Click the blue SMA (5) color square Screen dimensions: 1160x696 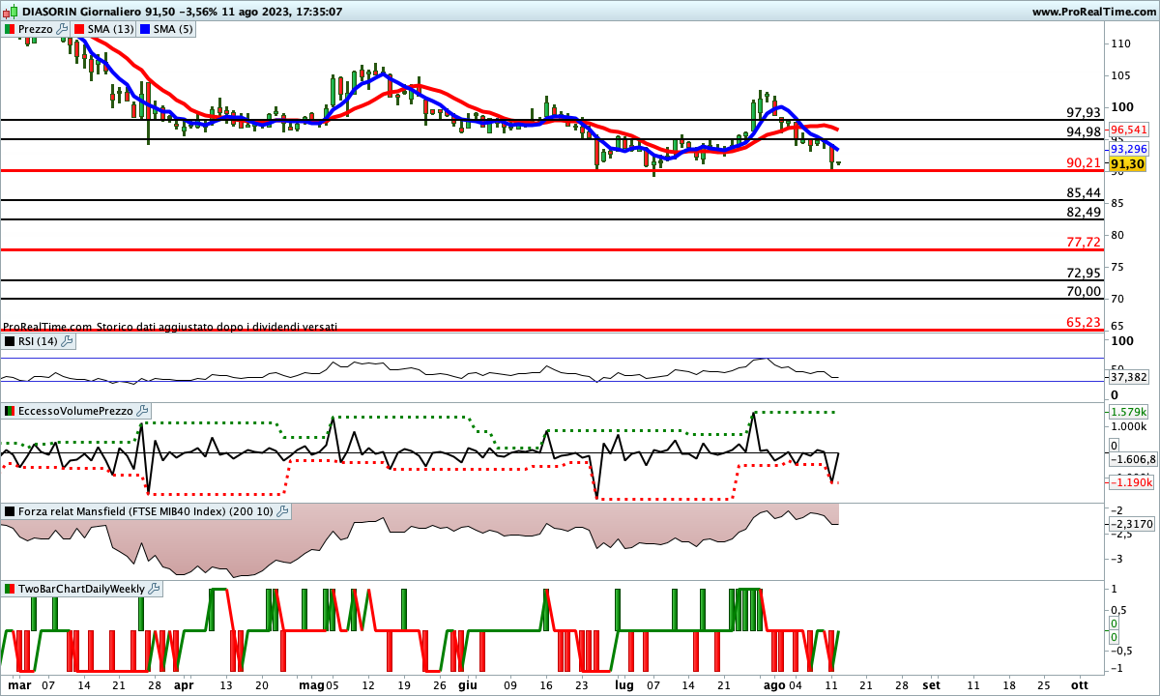pyautogui.click(x=145, y=29)
